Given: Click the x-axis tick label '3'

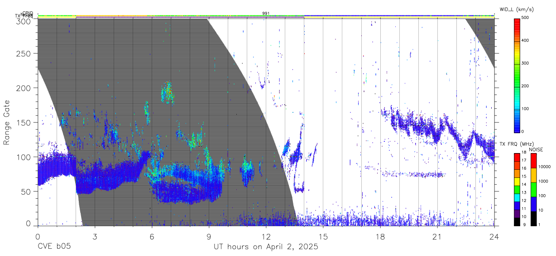Looking at the screenshot, I should [95, 236].
